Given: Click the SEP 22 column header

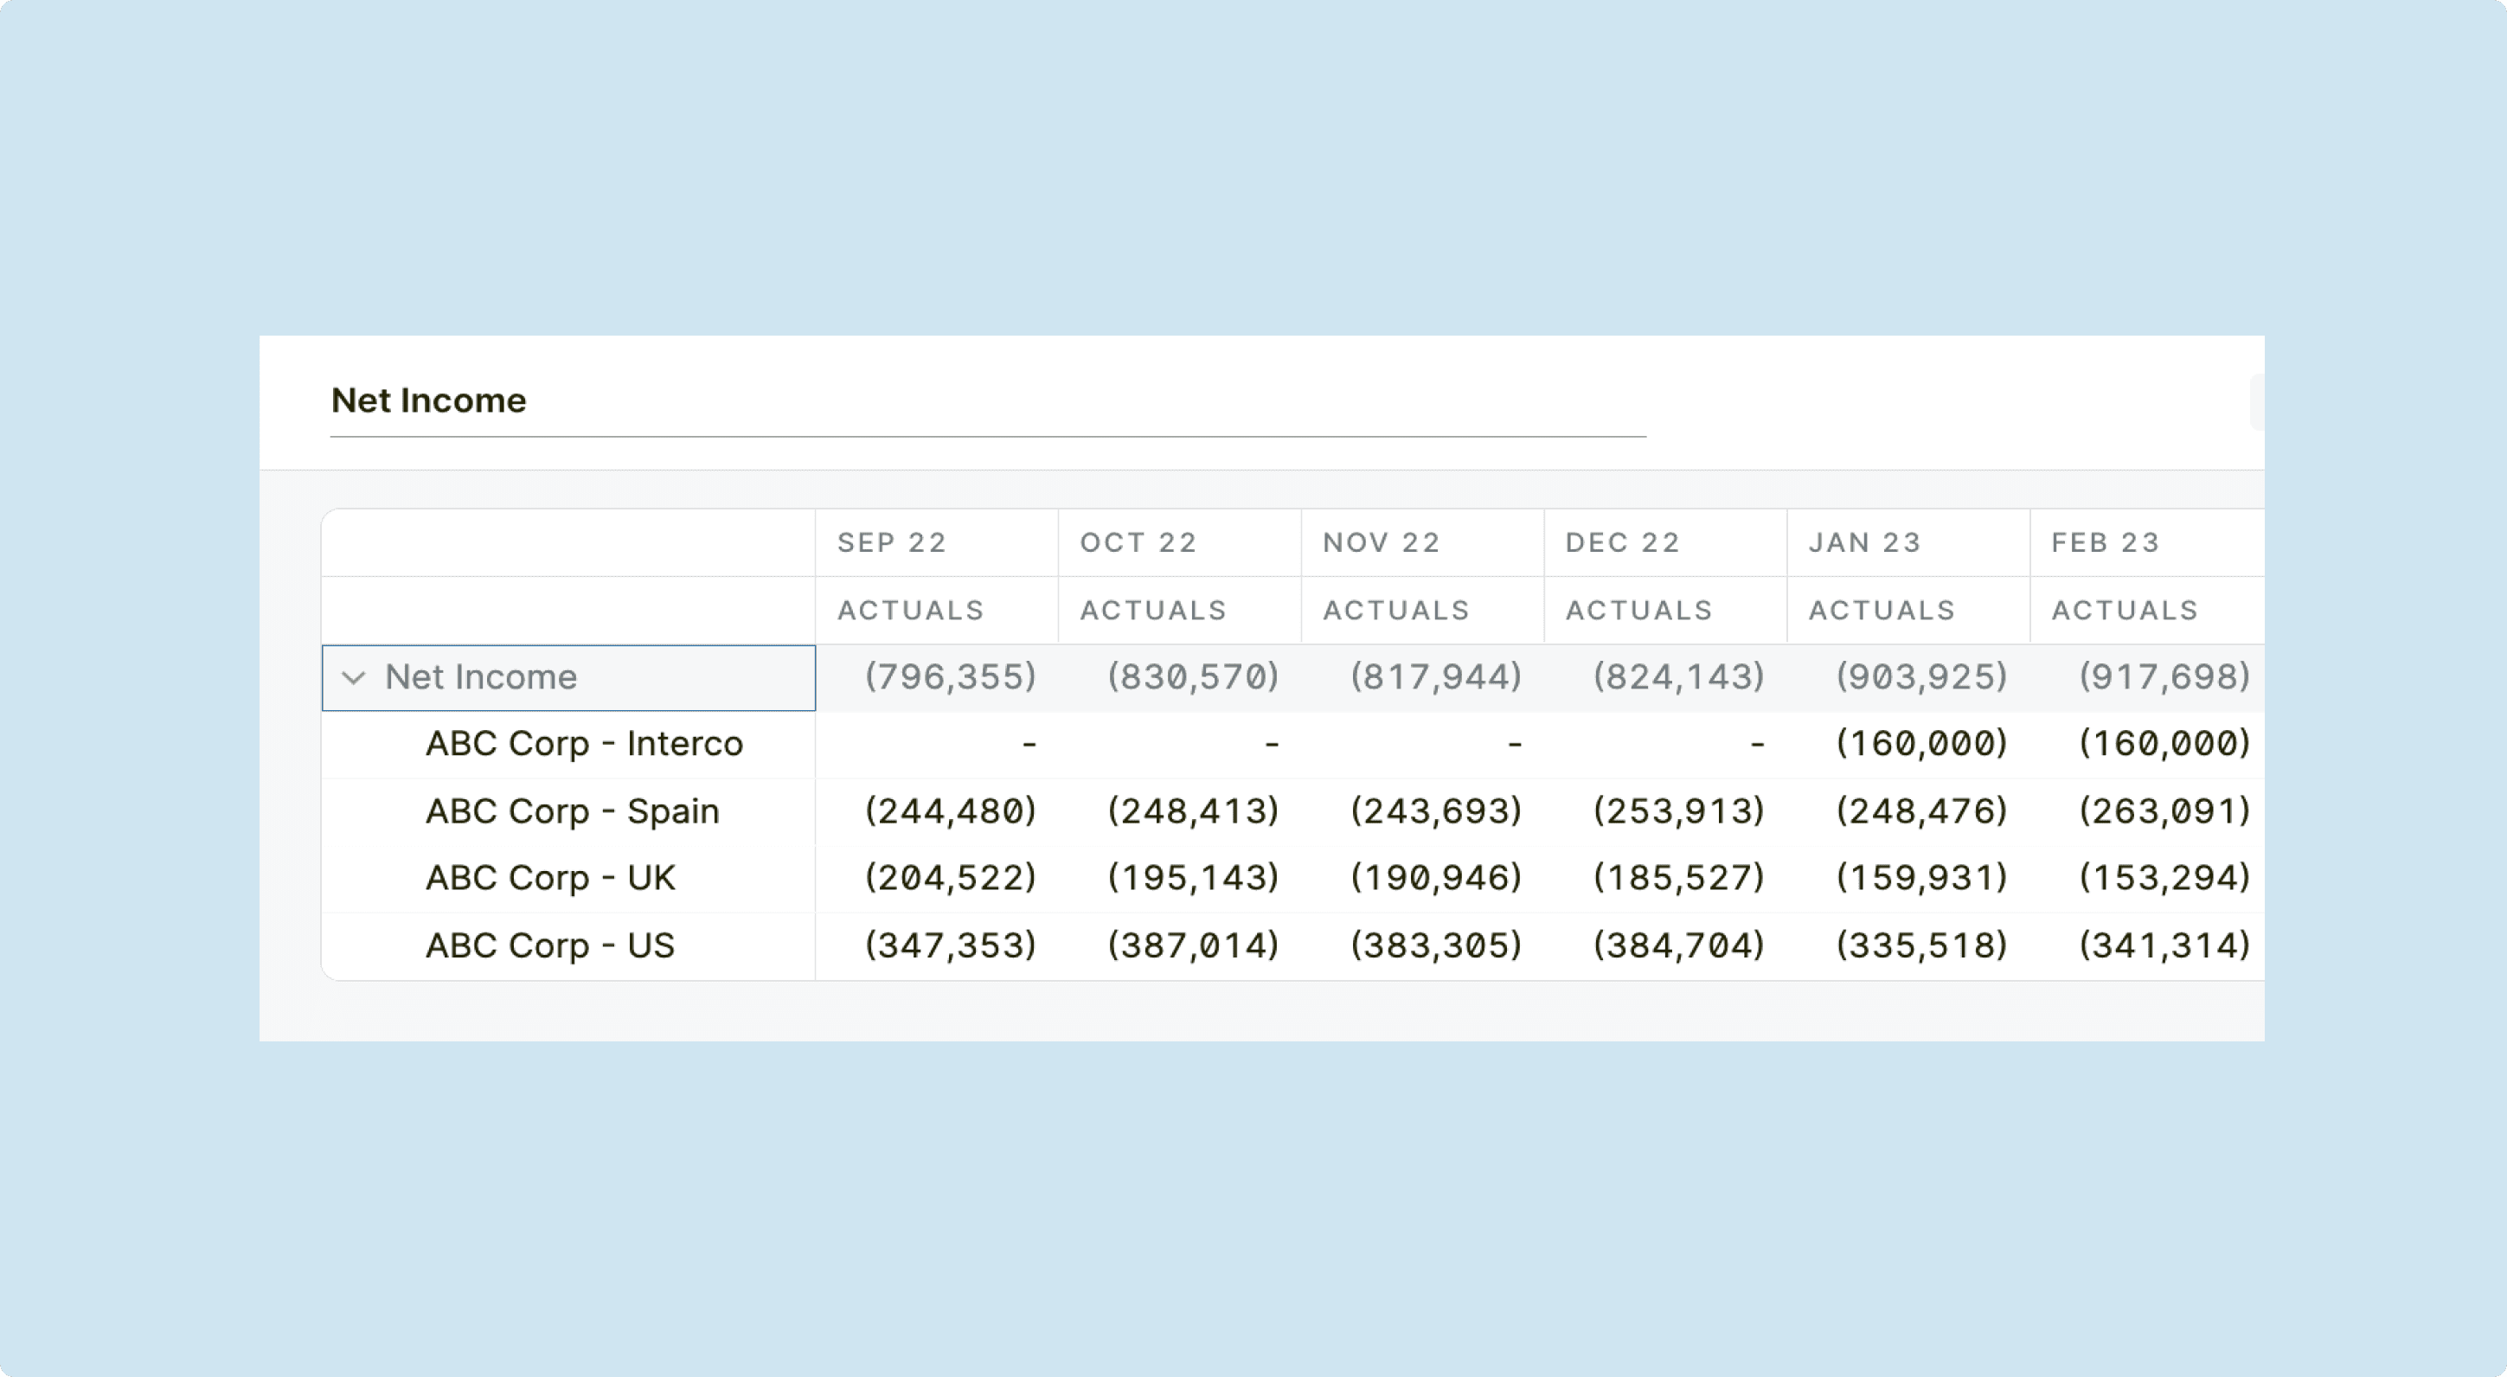Looking at the screenshot, I should pyautogui.click(x=891, y=543).
